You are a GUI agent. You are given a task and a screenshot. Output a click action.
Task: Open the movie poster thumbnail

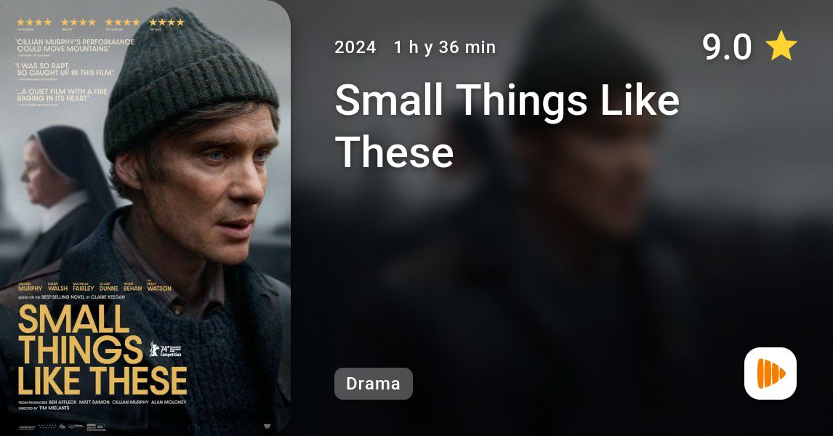pos(145,218)
